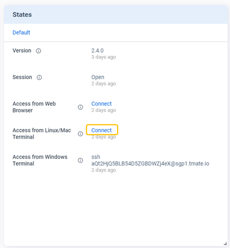Click the version value 2.4.0
Image resolution: width=230 pixels, height=248 pixels.
click(97, 51)
